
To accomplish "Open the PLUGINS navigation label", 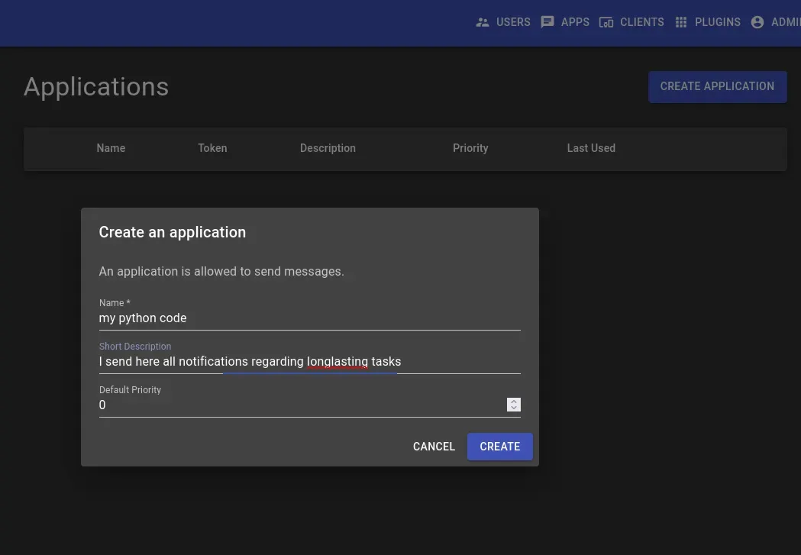I will coord(717,22).
